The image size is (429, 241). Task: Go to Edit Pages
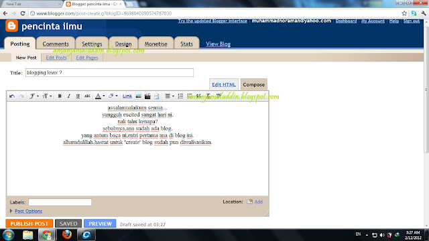click(87, 58)
